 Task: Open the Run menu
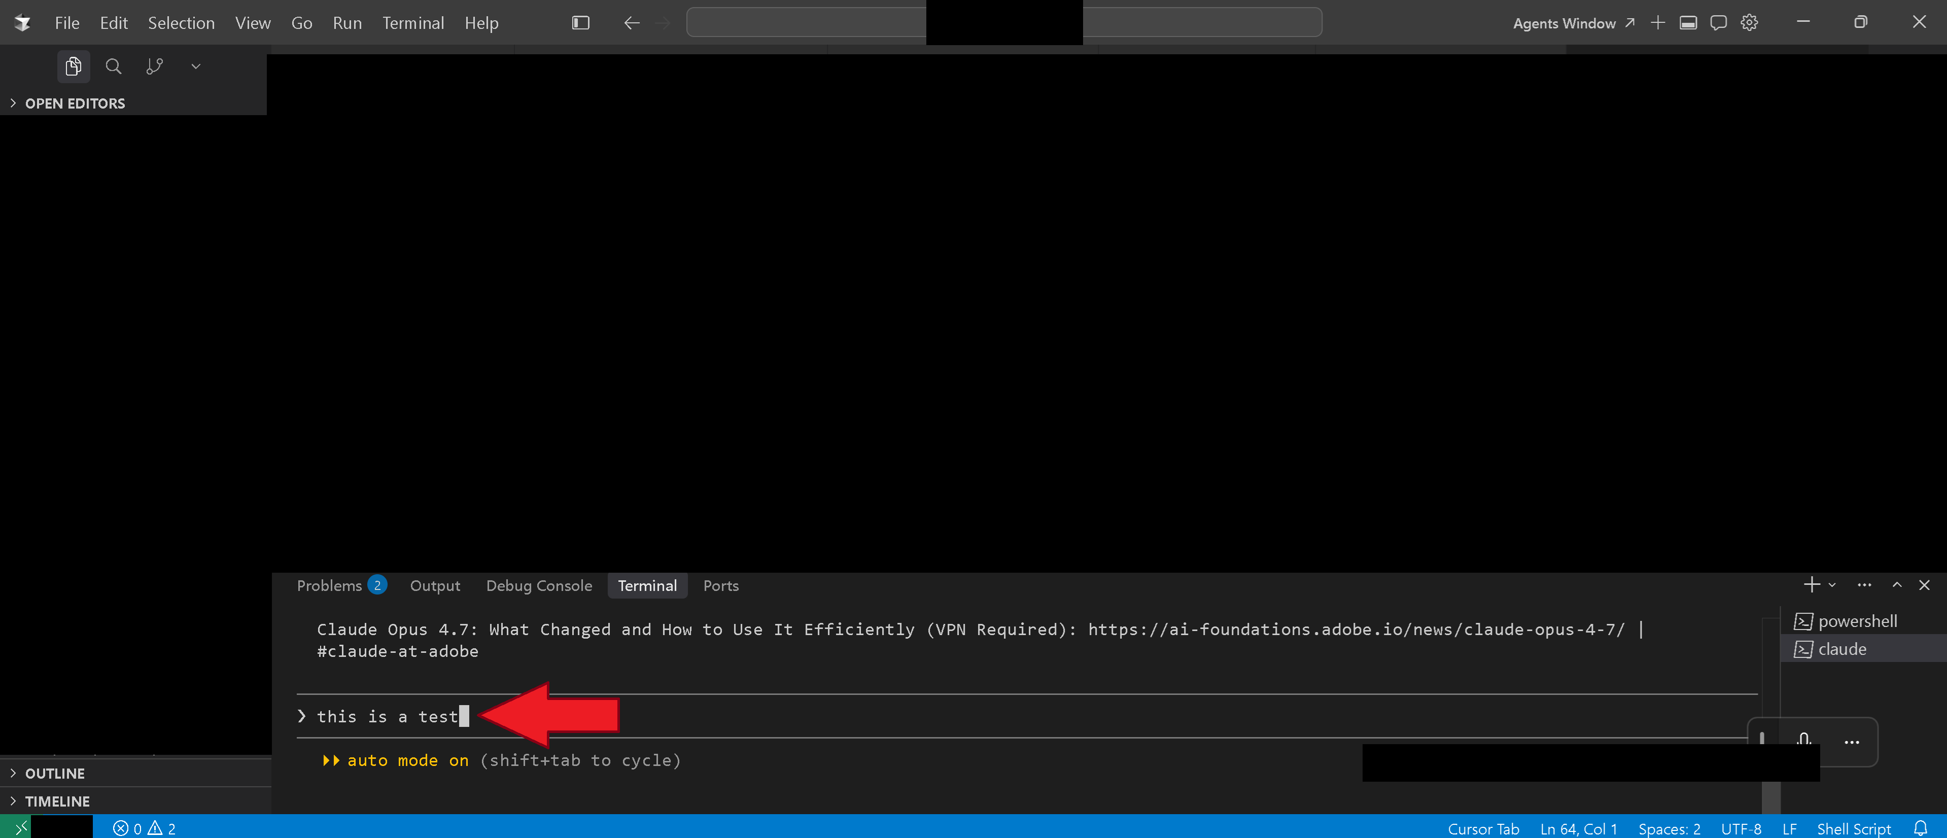(x=347, y=23)
